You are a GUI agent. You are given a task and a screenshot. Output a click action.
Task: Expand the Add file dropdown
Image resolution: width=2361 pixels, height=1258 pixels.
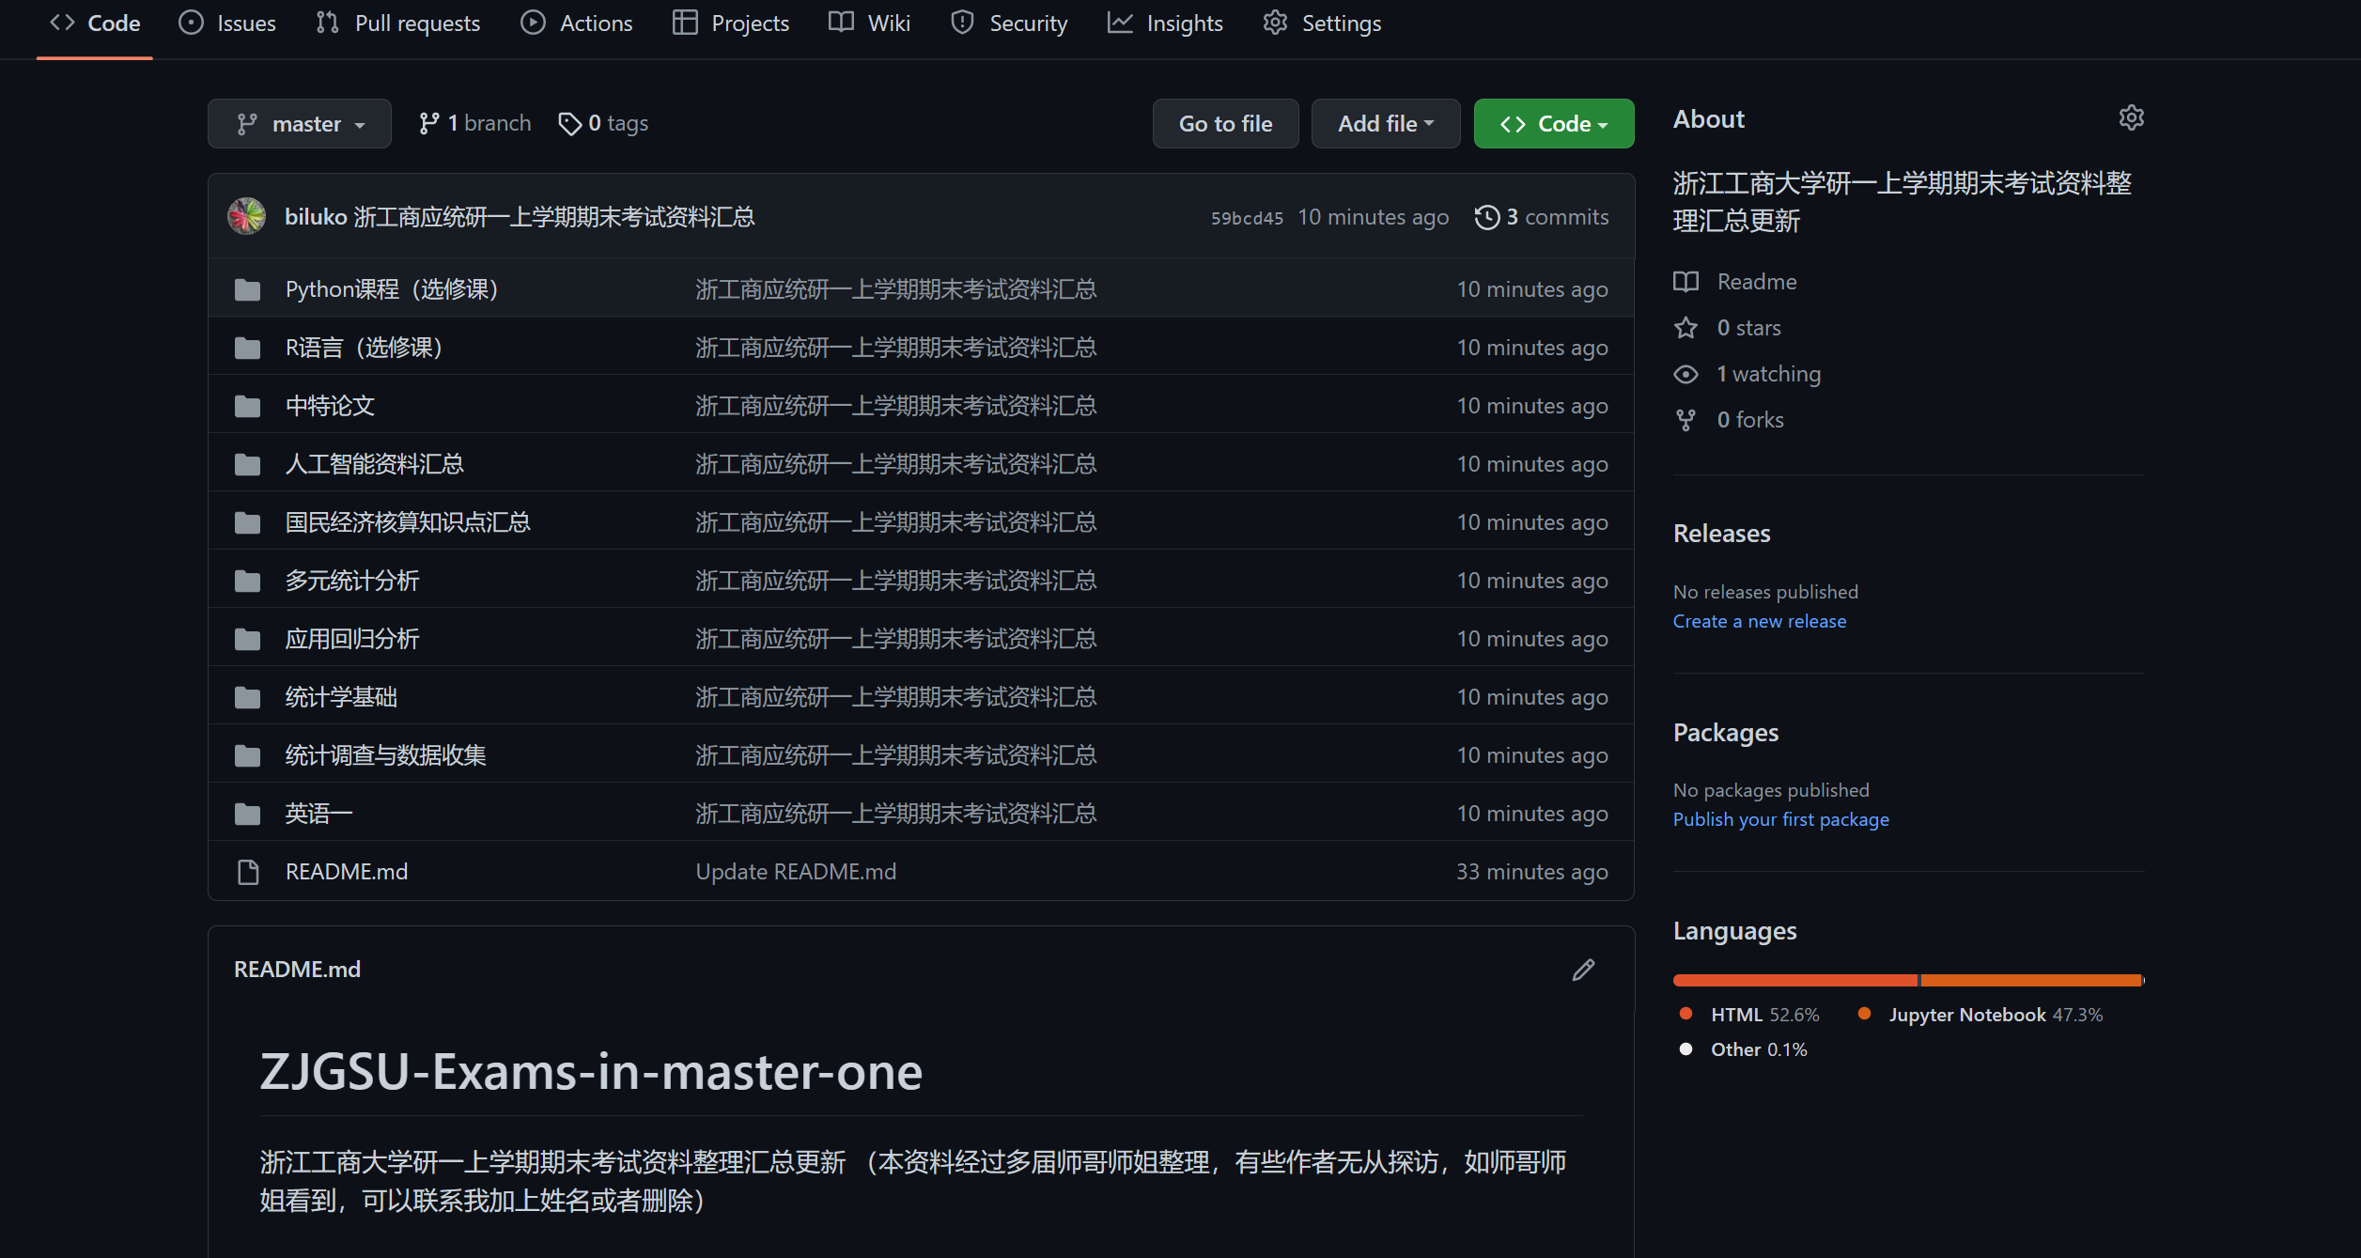(1385, 124)
